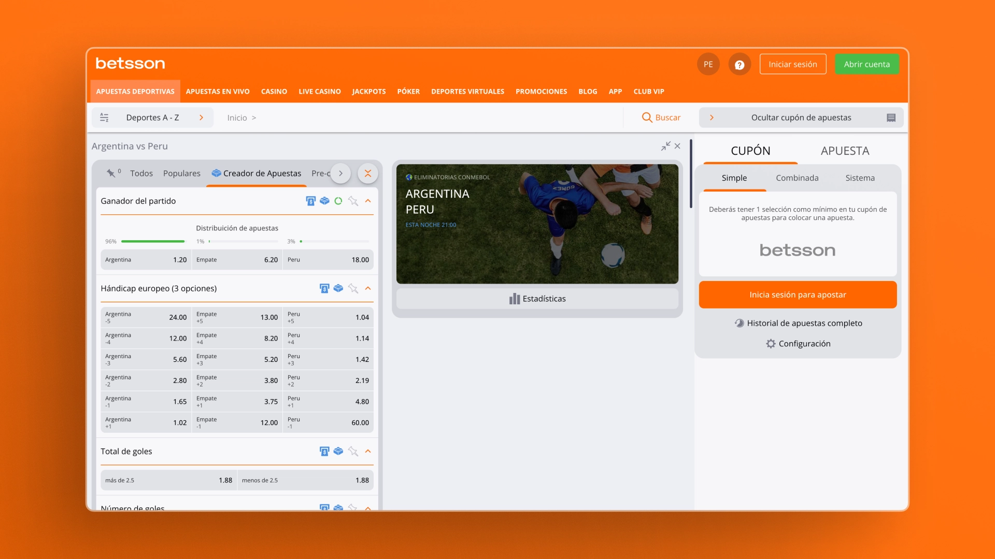Viewport: 995px width, 559px height.
Task: Click the betsson logo in the header
Action: 130,64
